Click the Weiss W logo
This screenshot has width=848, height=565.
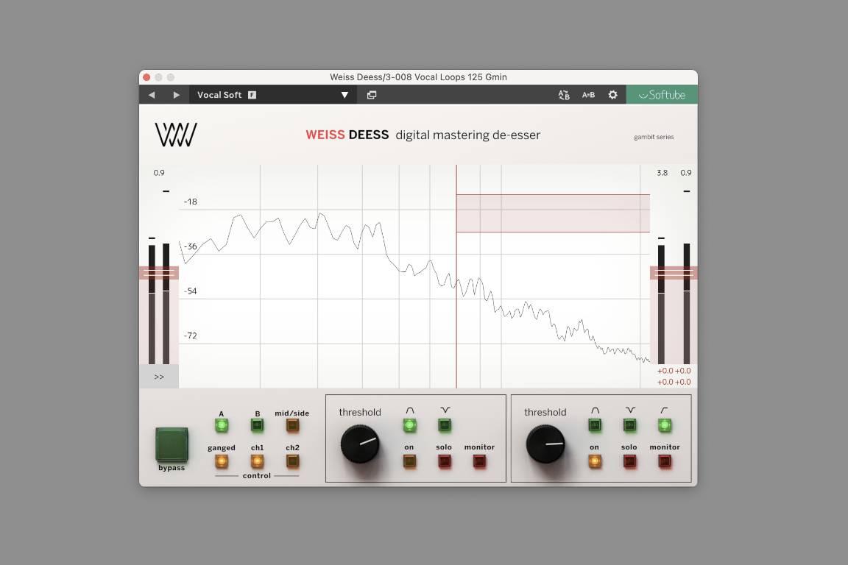pyautogui.click(x=177, y=135)
